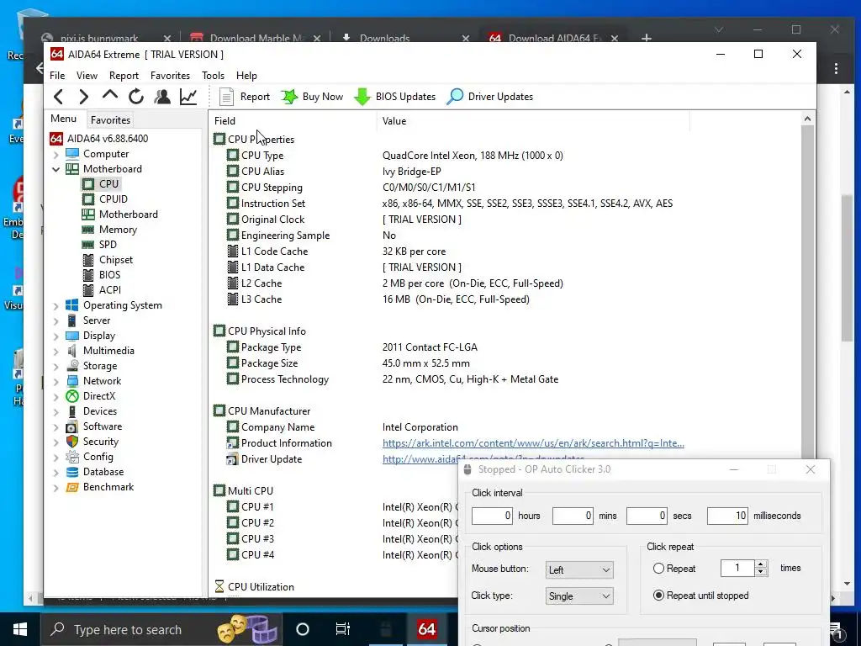This screenshot has height=646, width=861.
Task: Expand the Display tree node
Action: pos(56,336)
